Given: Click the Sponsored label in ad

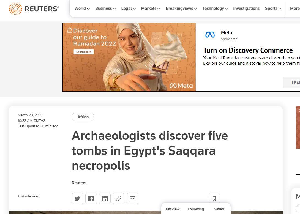Looking at the screenshot, I should click(229, 39).
